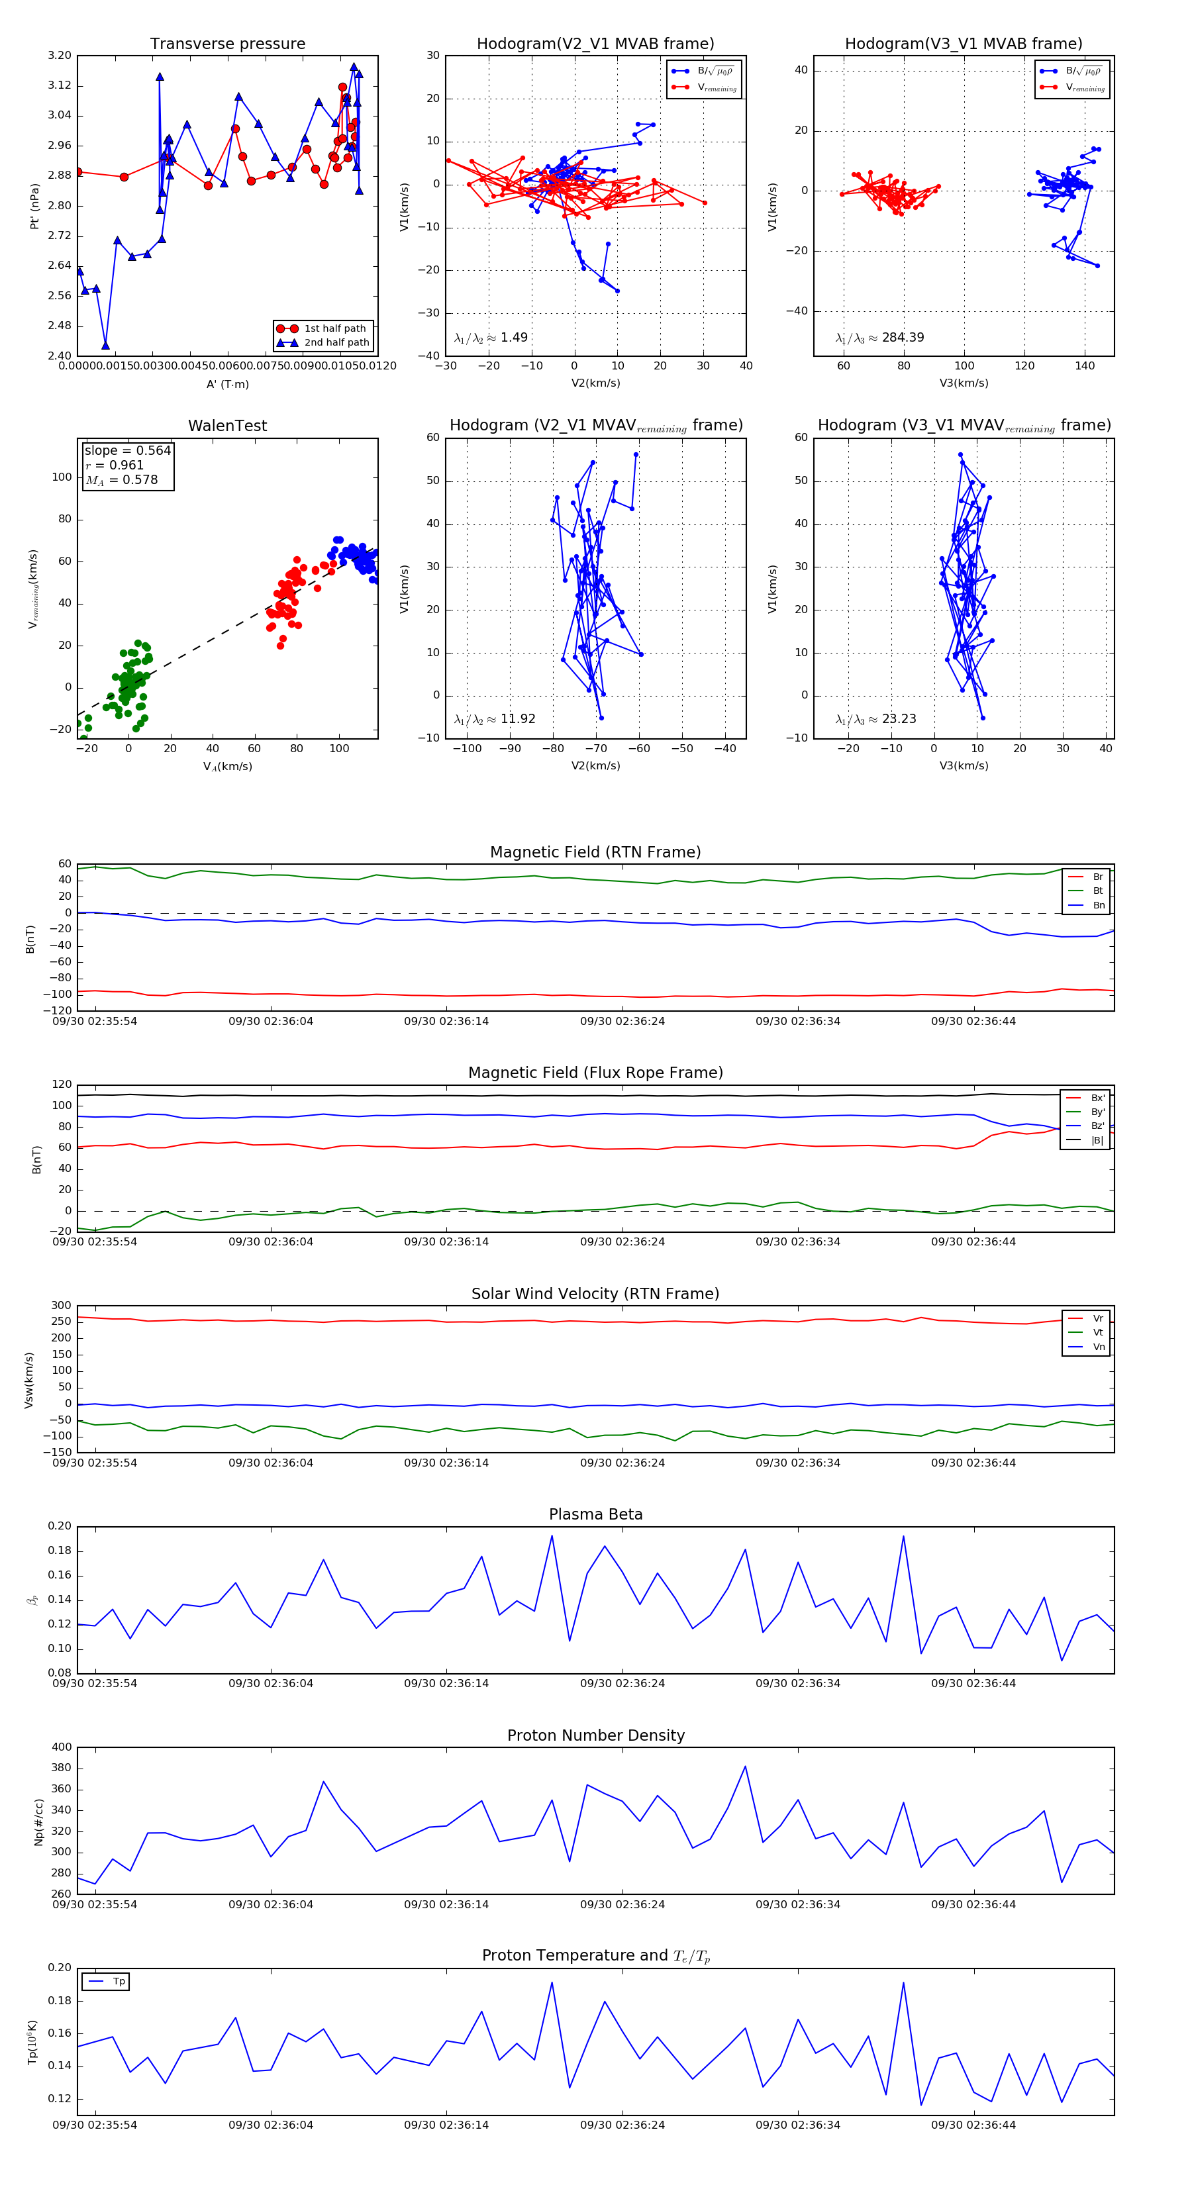Click the 'WalenTest' plot title
The height and width of the screenshot is (2185, 1192).
tap(227, 426)
